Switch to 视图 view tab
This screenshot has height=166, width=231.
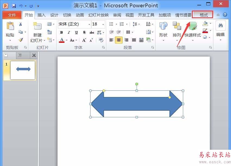pos(129,15)
